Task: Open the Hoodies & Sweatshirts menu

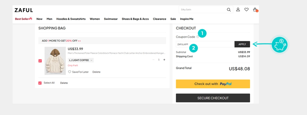Action: click(x=71, y=19)
